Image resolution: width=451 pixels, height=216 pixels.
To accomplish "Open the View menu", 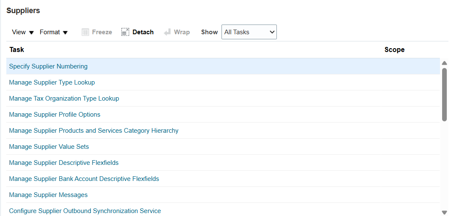I will click(23, 32).
